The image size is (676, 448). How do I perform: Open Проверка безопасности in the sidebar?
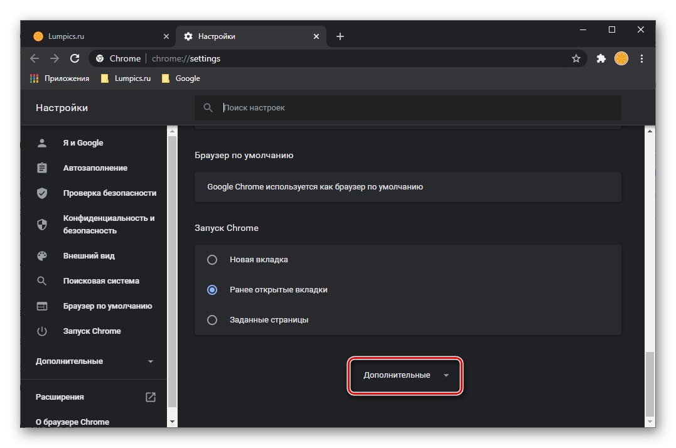(109, 193)
